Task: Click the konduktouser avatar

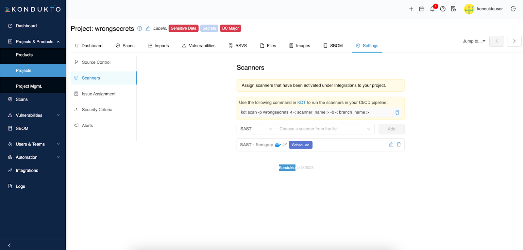Action: (x=469, y=9)
